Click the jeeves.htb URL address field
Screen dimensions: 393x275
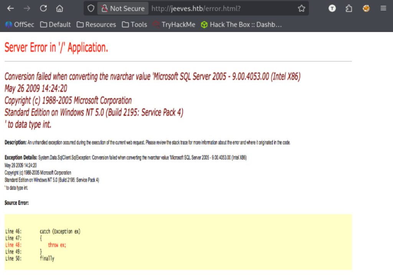pyautogui.click(x=223, y=8)
